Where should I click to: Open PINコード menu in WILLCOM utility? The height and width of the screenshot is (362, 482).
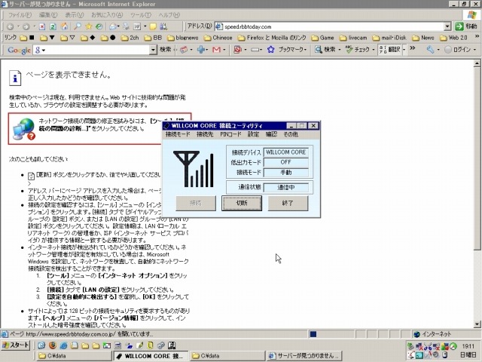(230, 134)
